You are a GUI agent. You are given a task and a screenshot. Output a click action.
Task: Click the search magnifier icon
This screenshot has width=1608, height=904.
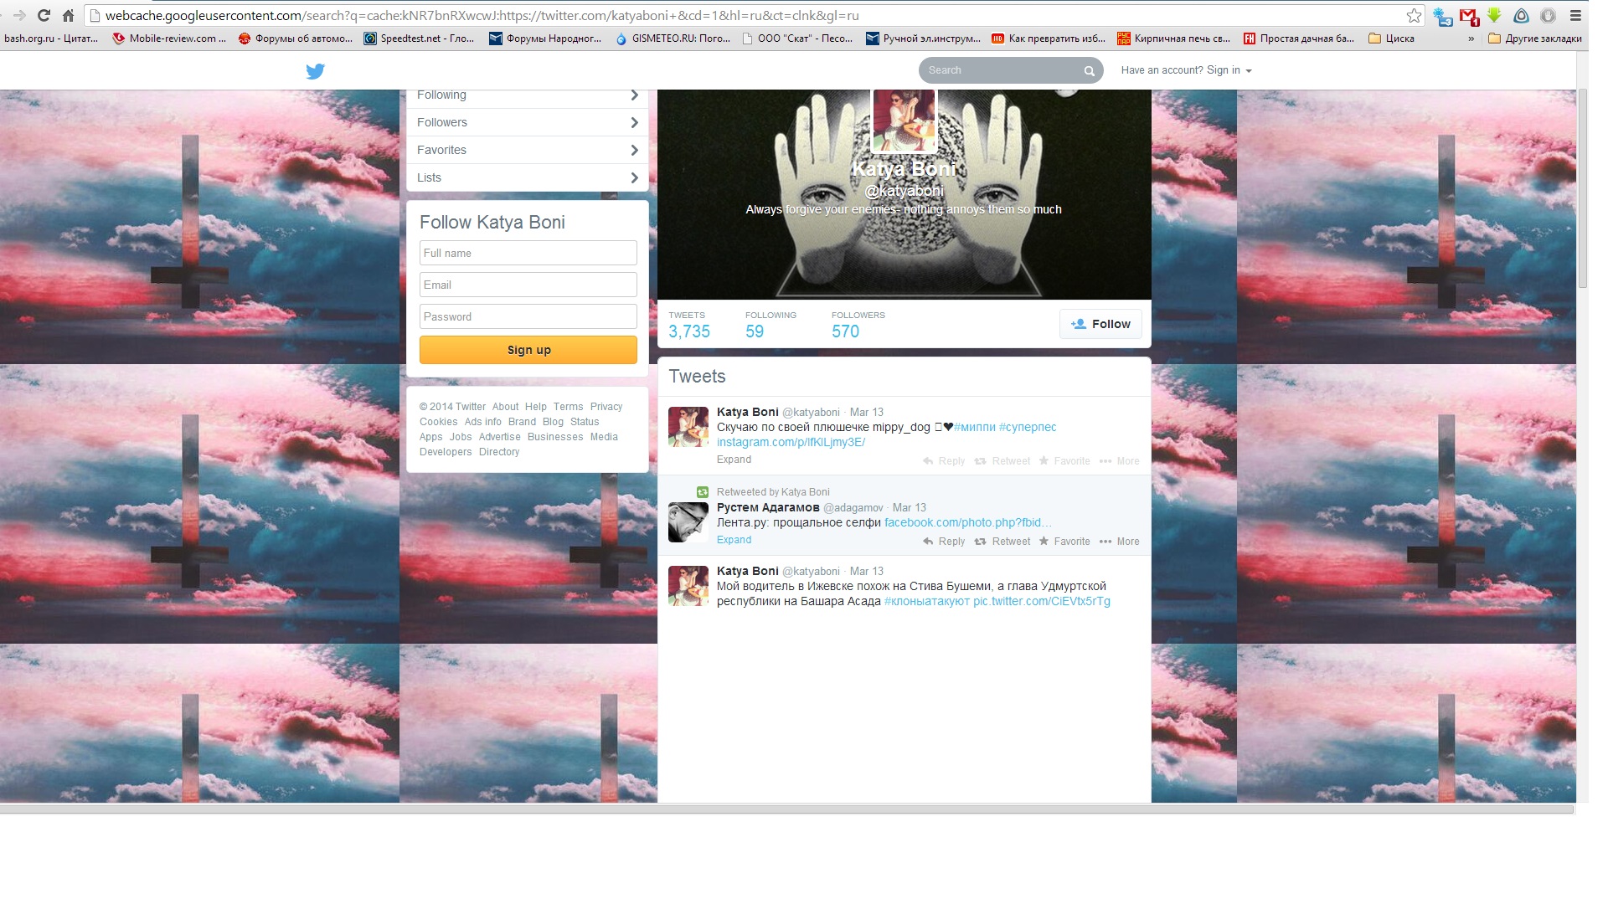click(1089, 71)
